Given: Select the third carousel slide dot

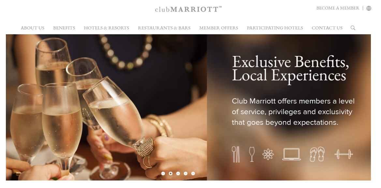Looking at the screenshot, I should click(x=178, y=173).
